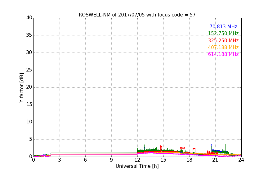Click the x-axis tick label 18

[x=189, y=160]
